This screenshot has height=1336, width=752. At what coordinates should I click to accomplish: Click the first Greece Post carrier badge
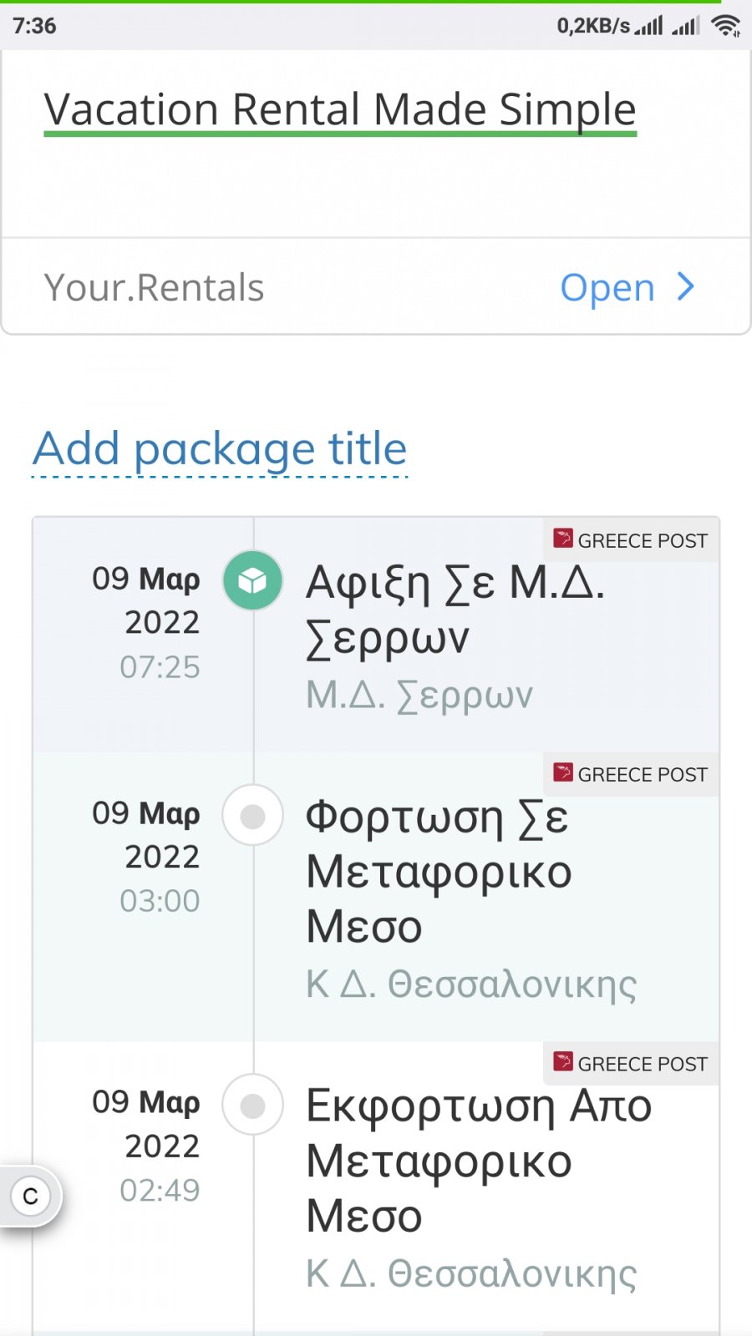632,540
